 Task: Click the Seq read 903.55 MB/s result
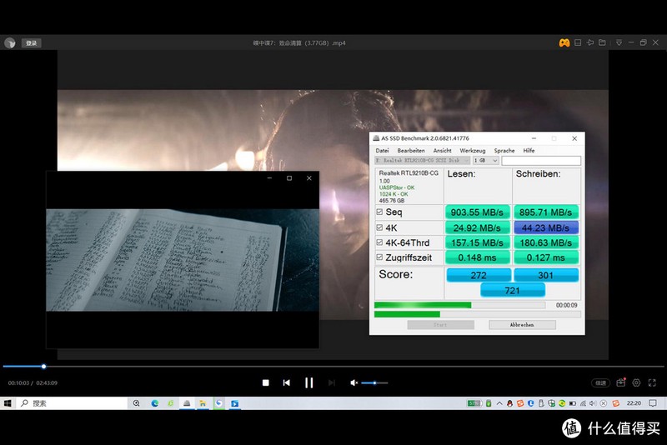point(477,212)
